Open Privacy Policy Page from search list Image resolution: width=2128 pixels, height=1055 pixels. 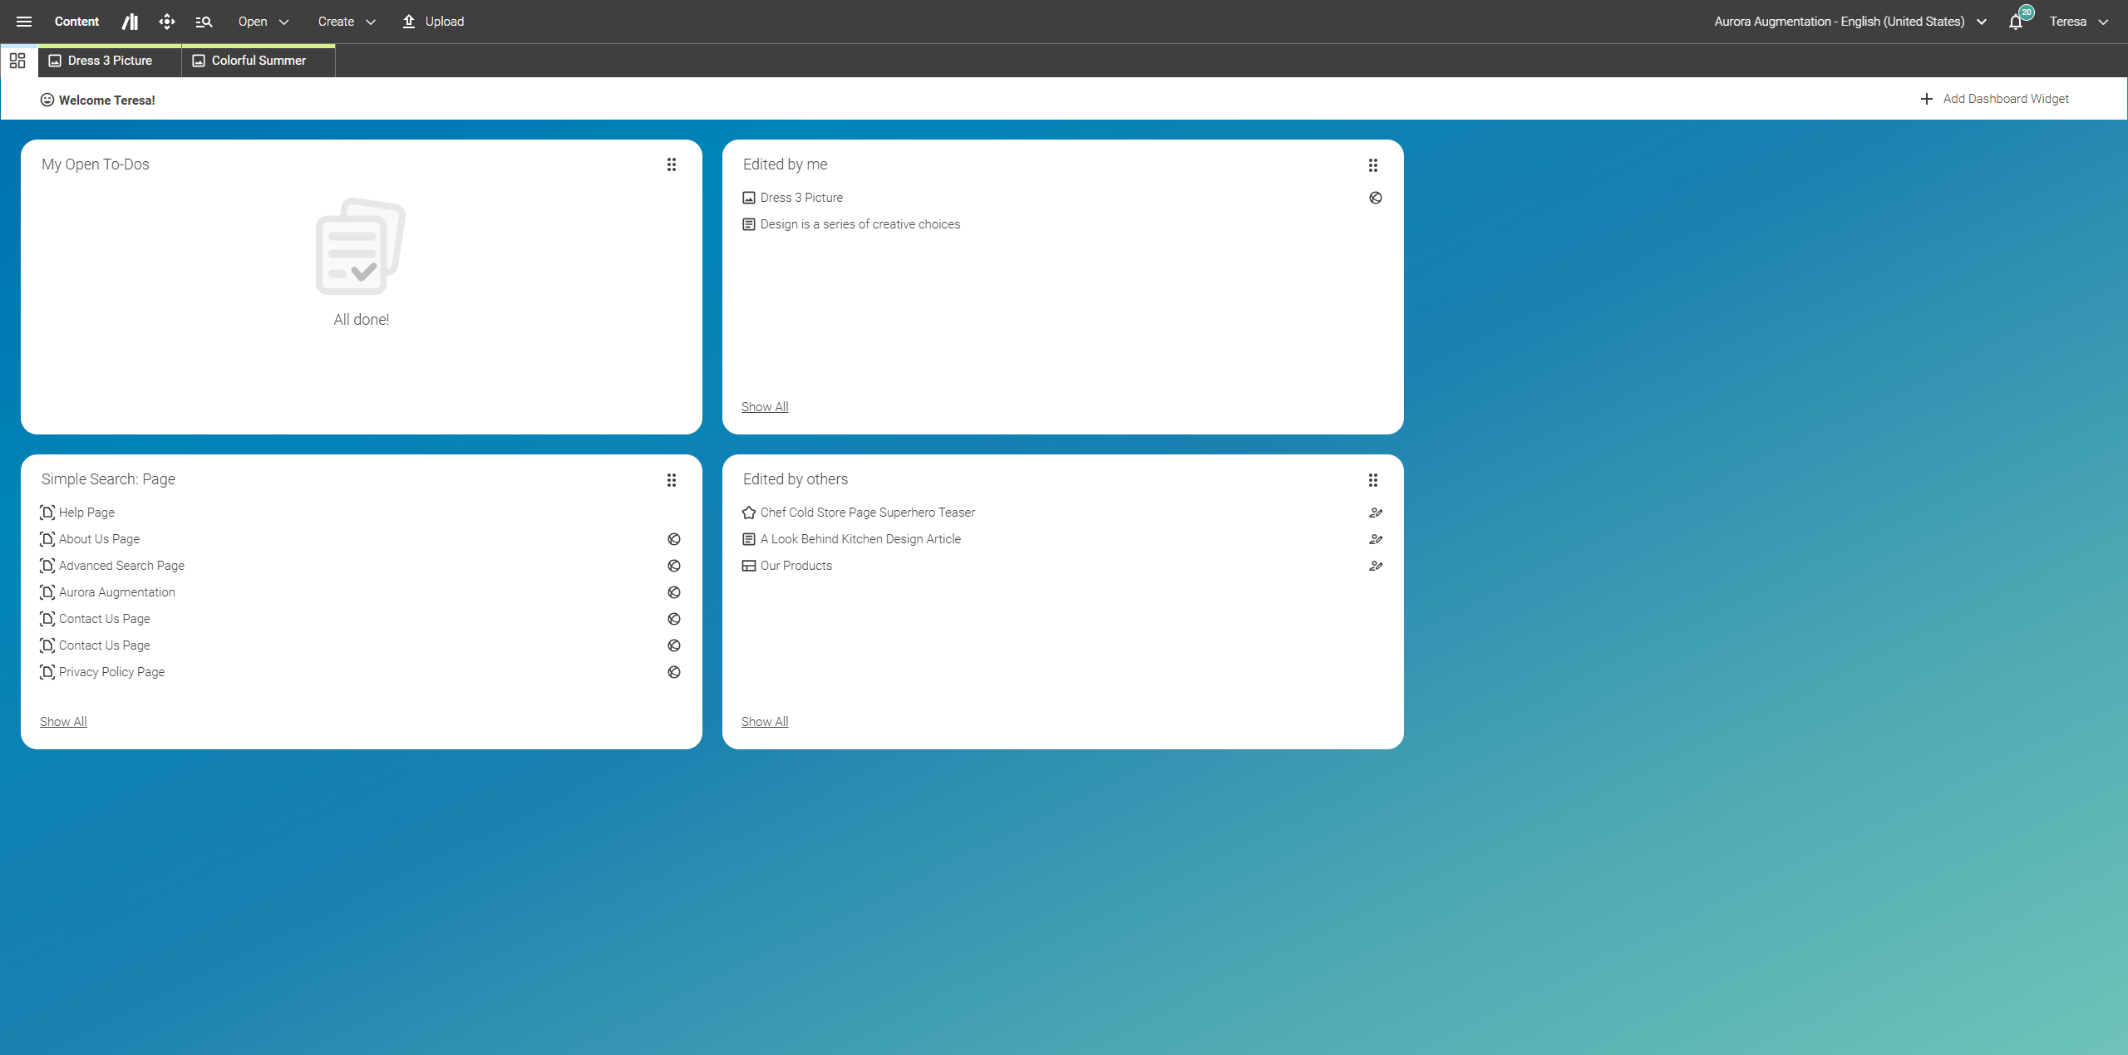pyautogui.click(x=111, y=672)
